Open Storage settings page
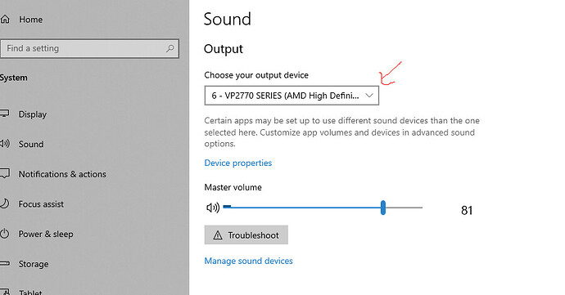The width and height of the screenshot is (565, 295). click(34, 264)
